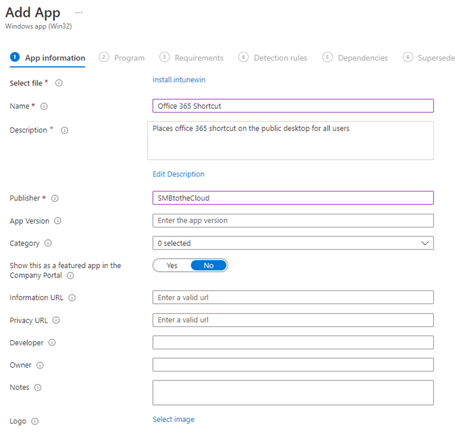Click the Edit Description link
The image size is (455, 435).
coord(178,174)
